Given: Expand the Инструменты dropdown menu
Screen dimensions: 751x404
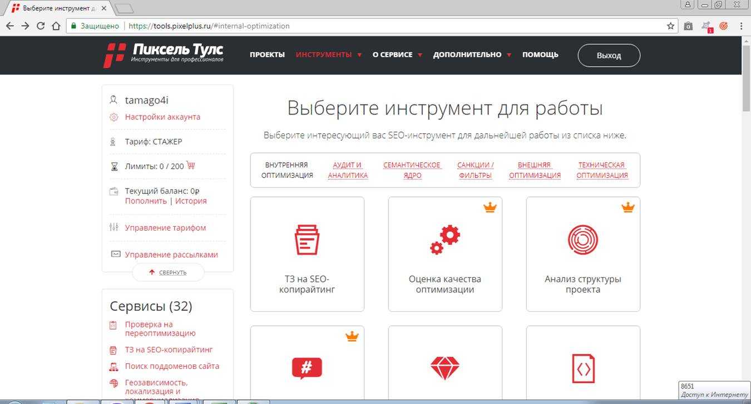Looking at the screenshot, I should click(x=328, y=54).
